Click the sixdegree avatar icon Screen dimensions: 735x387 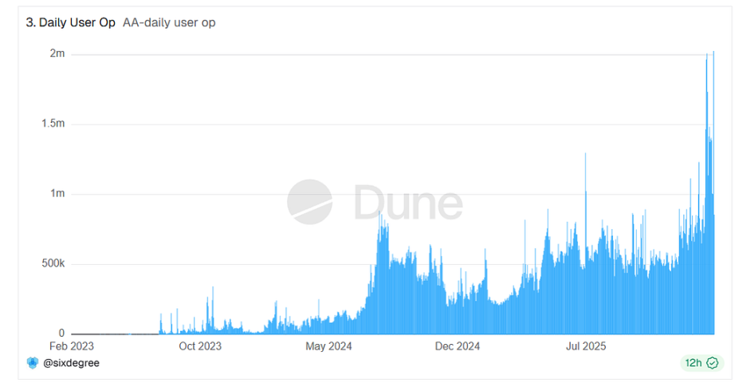pyautogui.click(x=32, y=363)
